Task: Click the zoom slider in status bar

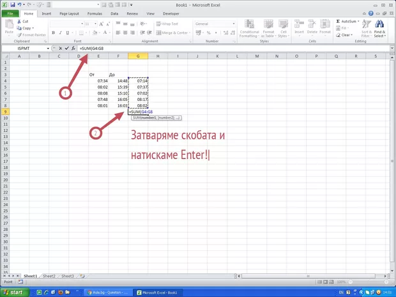Action: pos(368,282)
